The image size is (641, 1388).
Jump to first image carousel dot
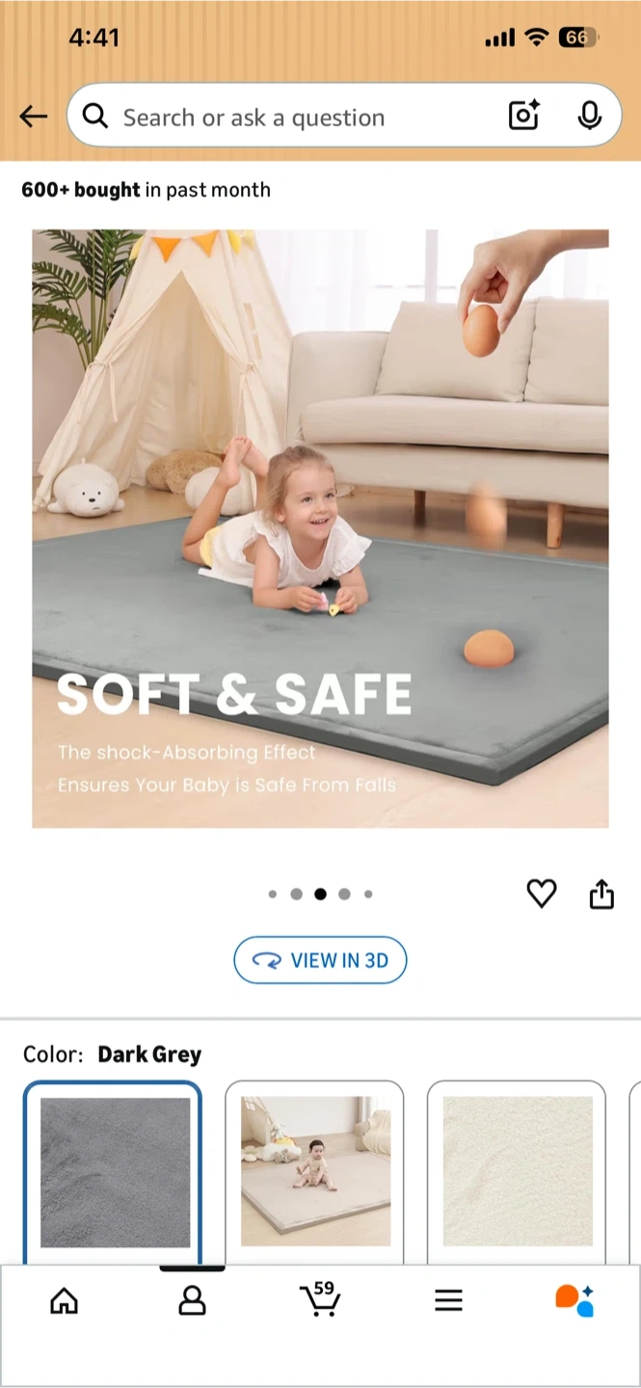pyautogui.click(x=273, y=894)
